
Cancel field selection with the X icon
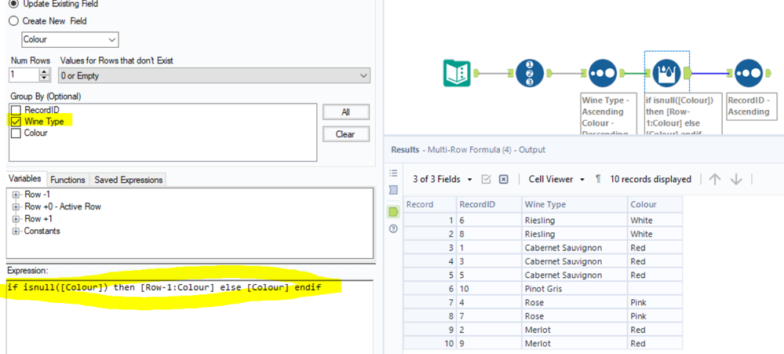click(x=504, y=179)
